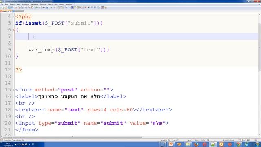Open Firefox from the taskbar

pyautogui.click(x=196, y=144)
